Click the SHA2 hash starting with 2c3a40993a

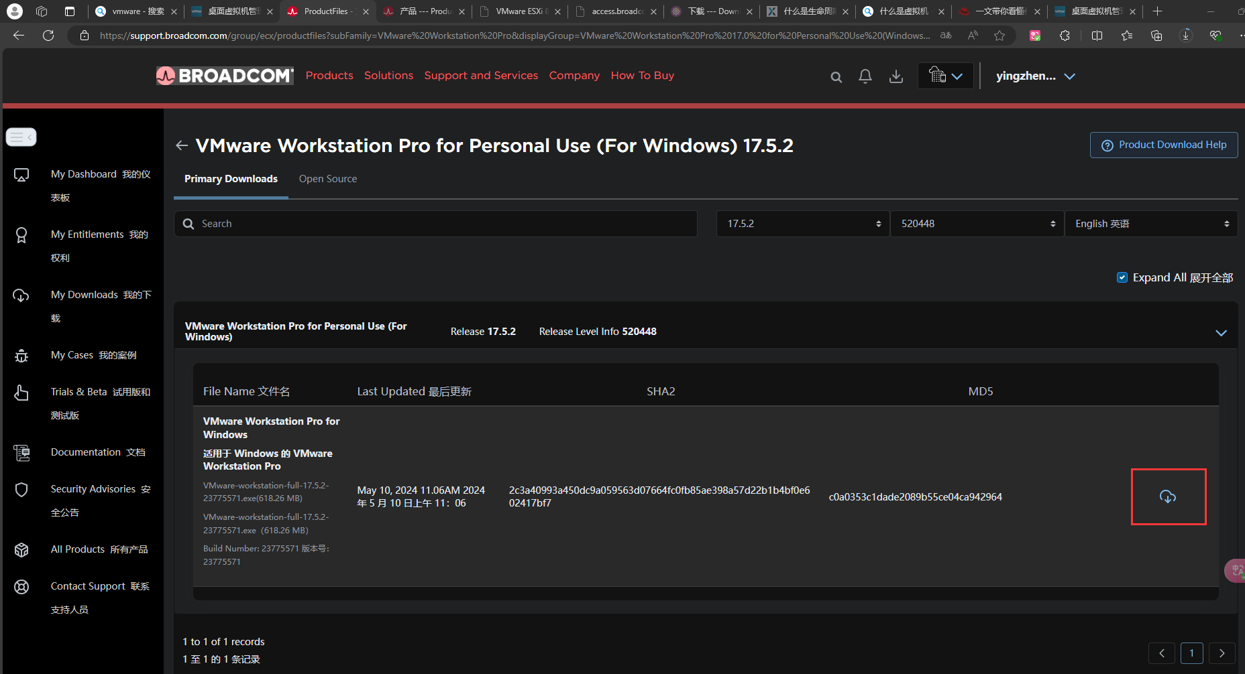pos(659,496)
